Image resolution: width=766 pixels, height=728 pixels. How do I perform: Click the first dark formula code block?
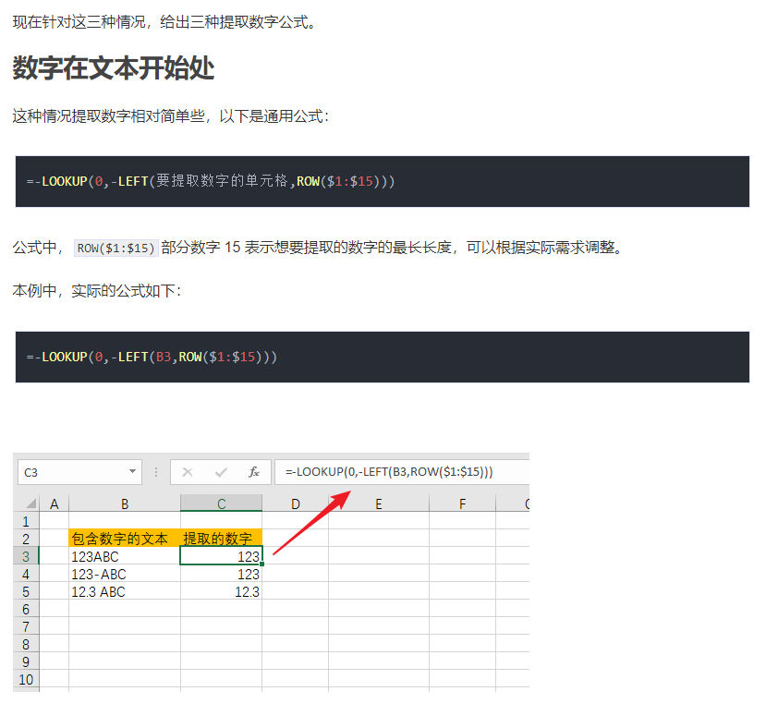point(383,182)
